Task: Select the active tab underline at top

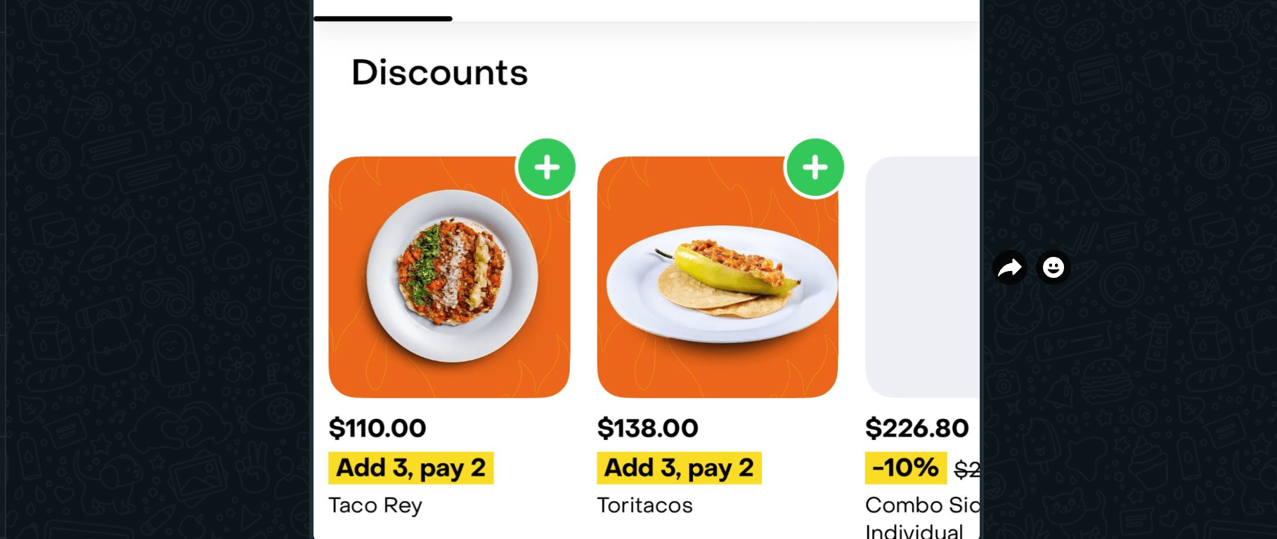Action: point(383,18)
